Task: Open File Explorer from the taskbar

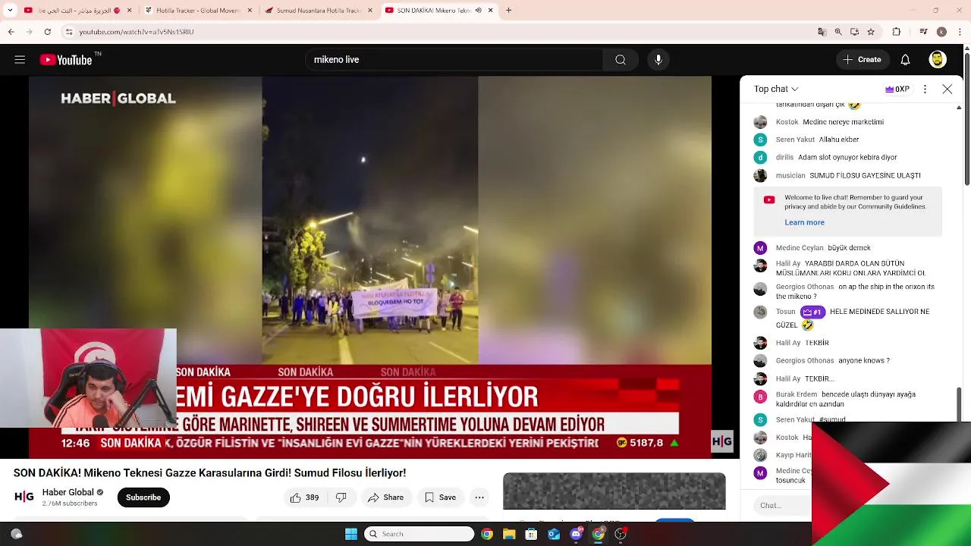Action: (509, 534)
